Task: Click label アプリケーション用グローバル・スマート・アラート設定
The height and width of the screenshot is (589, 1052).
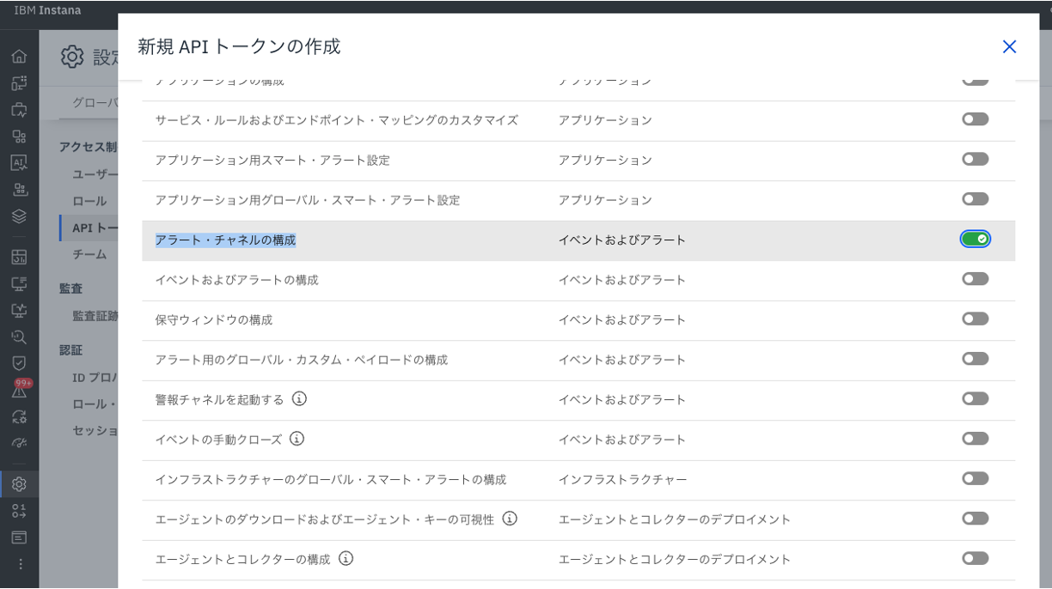Action: coord(308,200)
